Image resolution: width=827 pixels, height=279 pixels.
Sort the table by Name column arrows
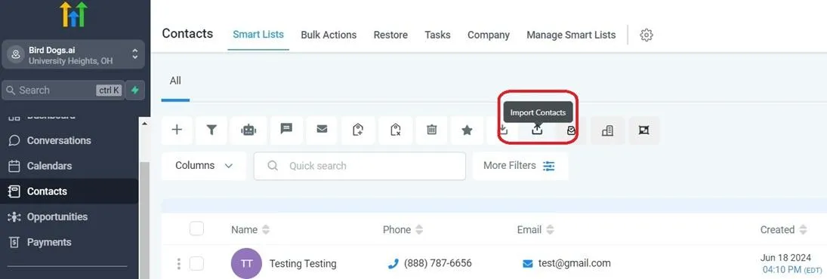(x=266, y=229)
